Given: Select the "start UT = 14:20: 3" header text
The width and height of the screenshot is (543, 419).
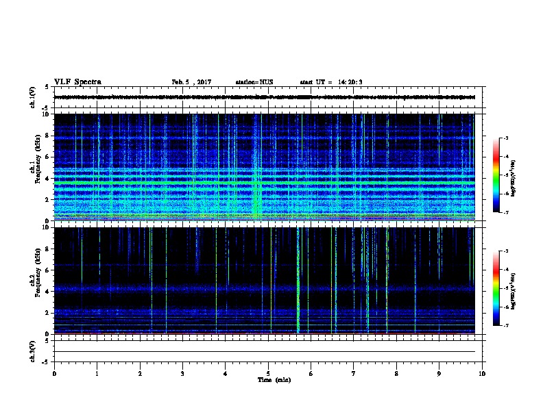Looking at the screenshot, I should pos(331,82).
